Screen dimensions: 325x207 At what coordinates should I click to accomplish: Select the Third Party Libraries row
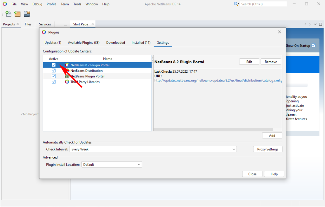tap(97, 82)
